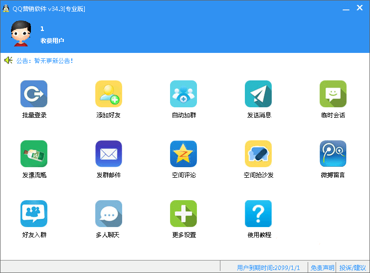Click the user avatar picture
Viewport: 370px width, 273px height.
coord(21,33)
